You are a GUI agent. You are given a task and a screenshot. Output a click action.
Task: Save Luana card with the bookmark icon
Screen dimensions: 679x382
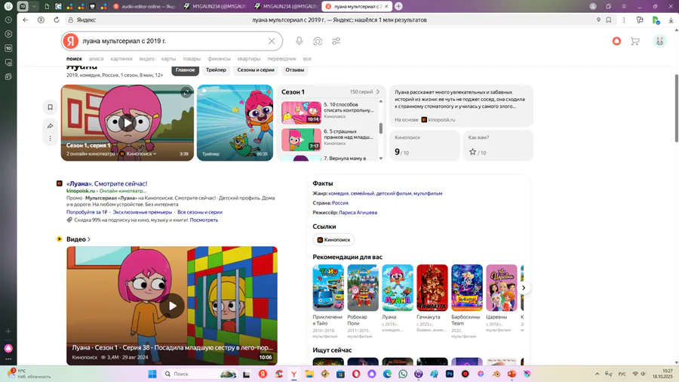click(x=51, y=107)
